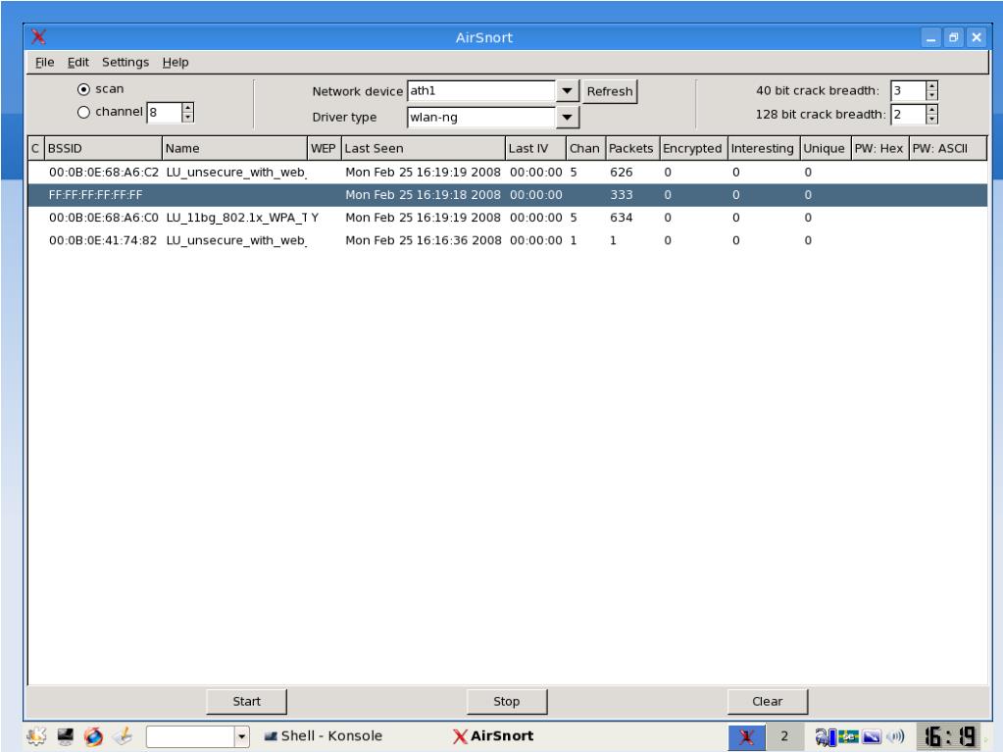The height and width of the screenshot is (752, 1003).
Task: Click the volume speaker tray icon
Action: point(895,736)
